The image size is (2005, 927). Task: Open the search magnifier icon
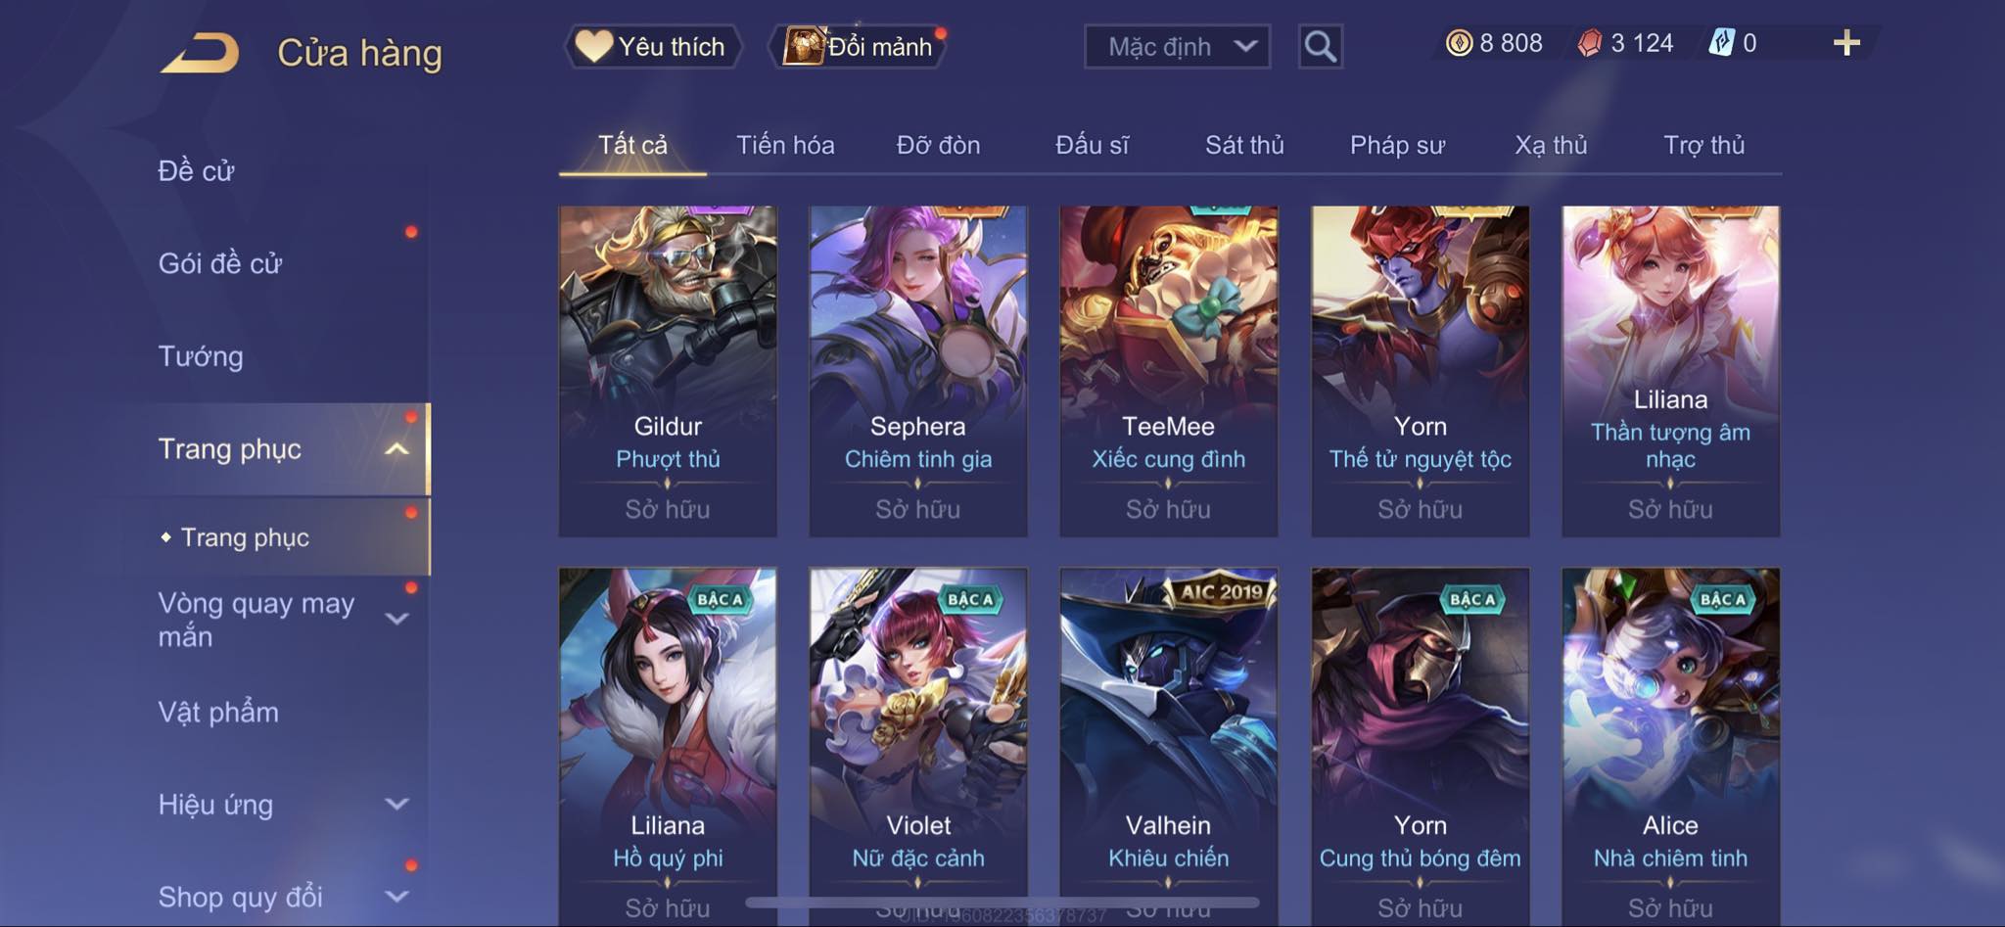pos(1320,46)
